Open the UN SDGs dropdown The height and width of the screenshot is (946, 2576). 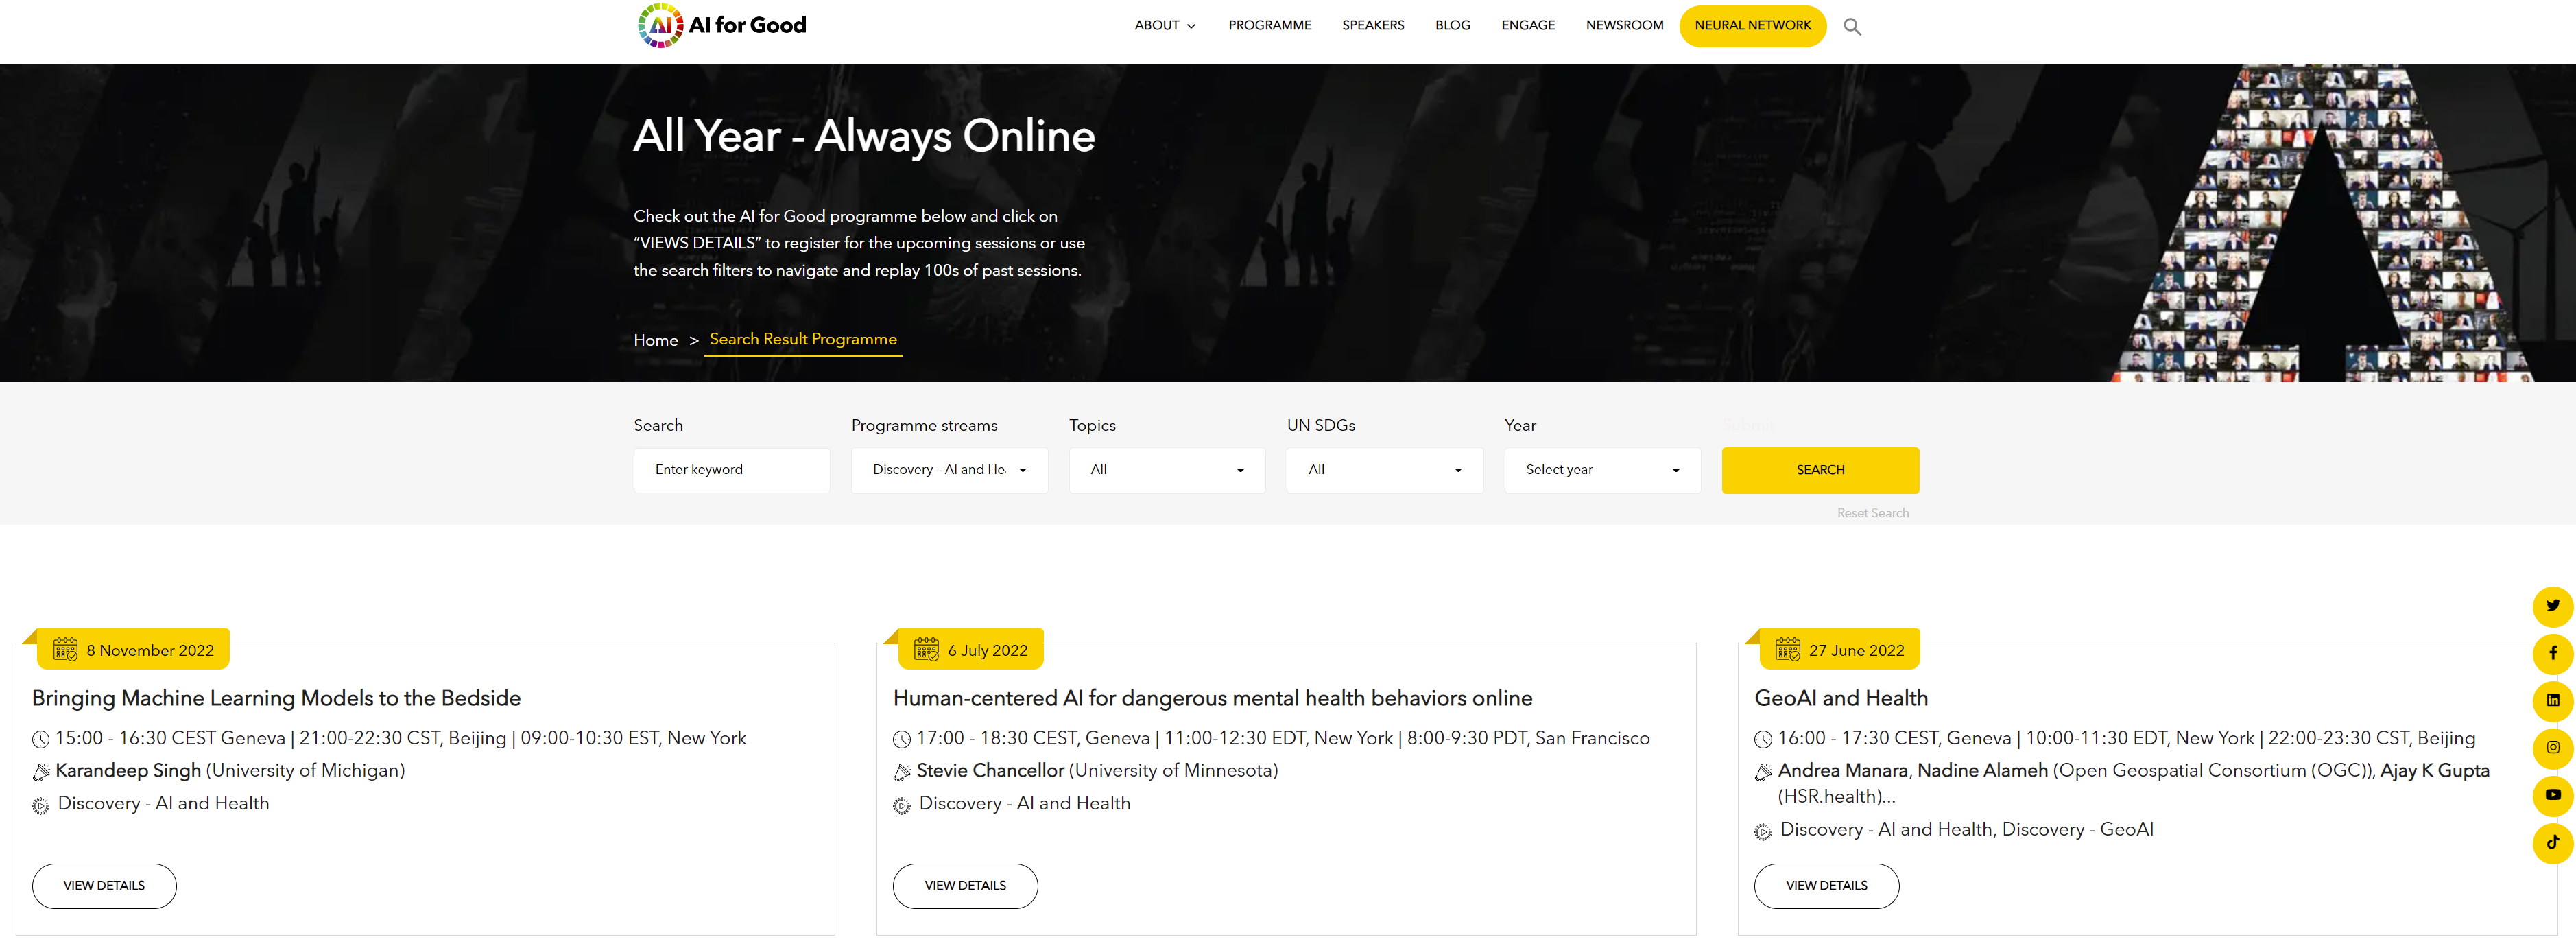1384,470
